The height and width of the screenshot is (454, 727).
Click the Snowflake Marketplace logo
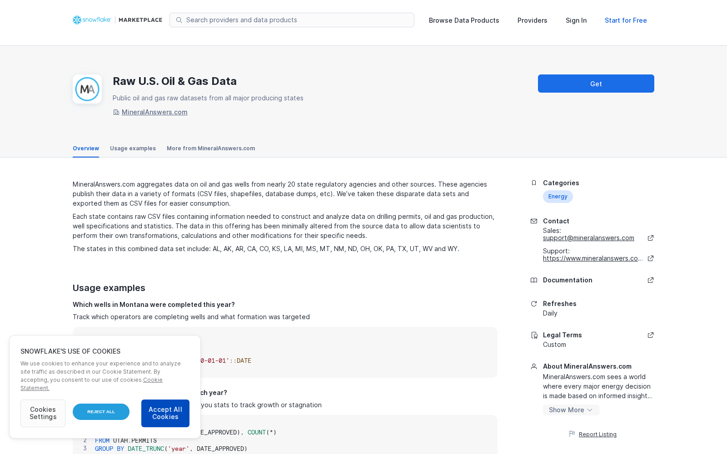pyautogui.click(x=117, y=20)
